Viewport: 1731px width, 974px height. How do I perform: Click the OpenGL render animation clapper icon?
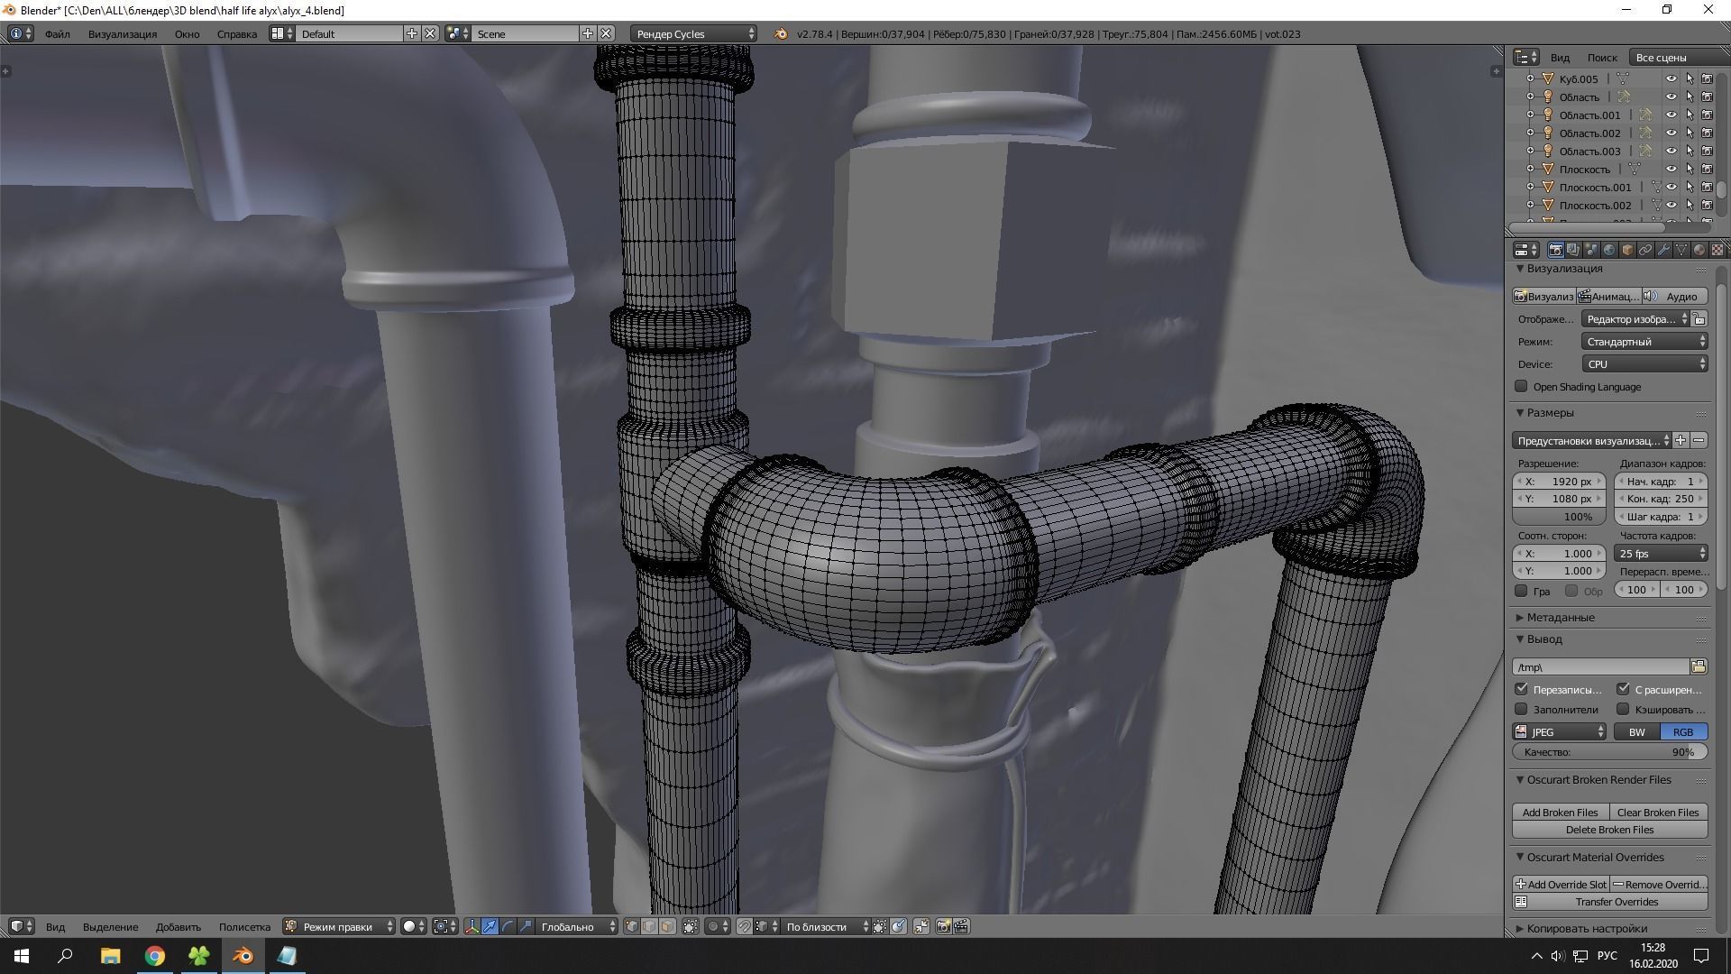[x=961, y=926]
